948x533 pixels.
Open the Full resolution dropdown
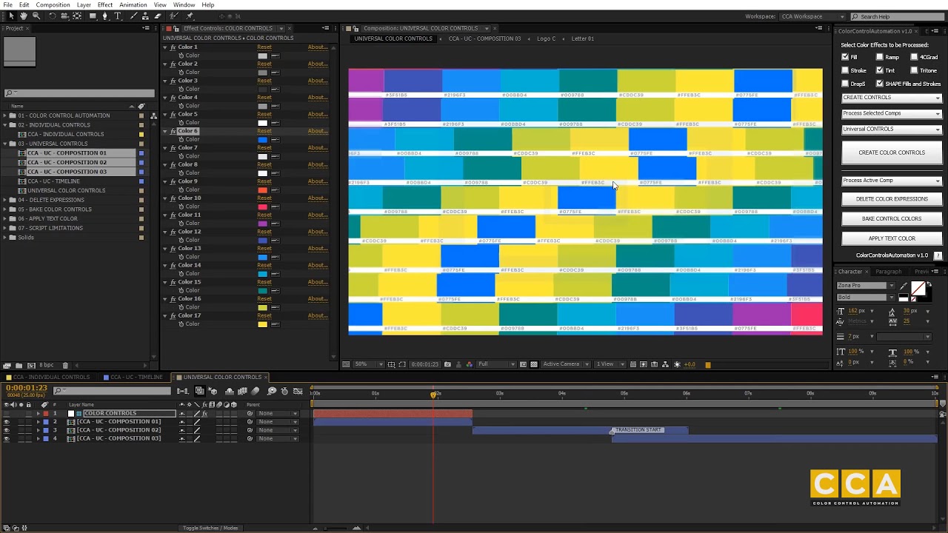(496, 364)
